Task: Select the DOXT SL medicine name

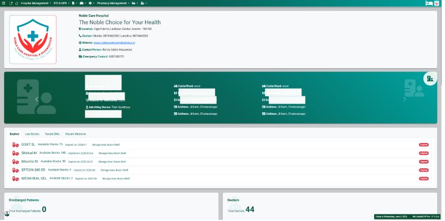Action: (28, 145)
